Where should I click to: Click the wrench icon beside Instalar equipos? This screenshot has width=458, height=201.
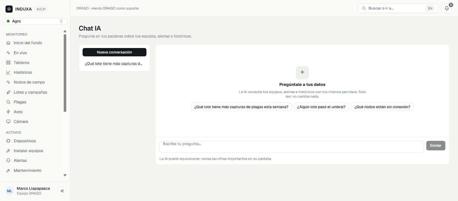[8, 151]
